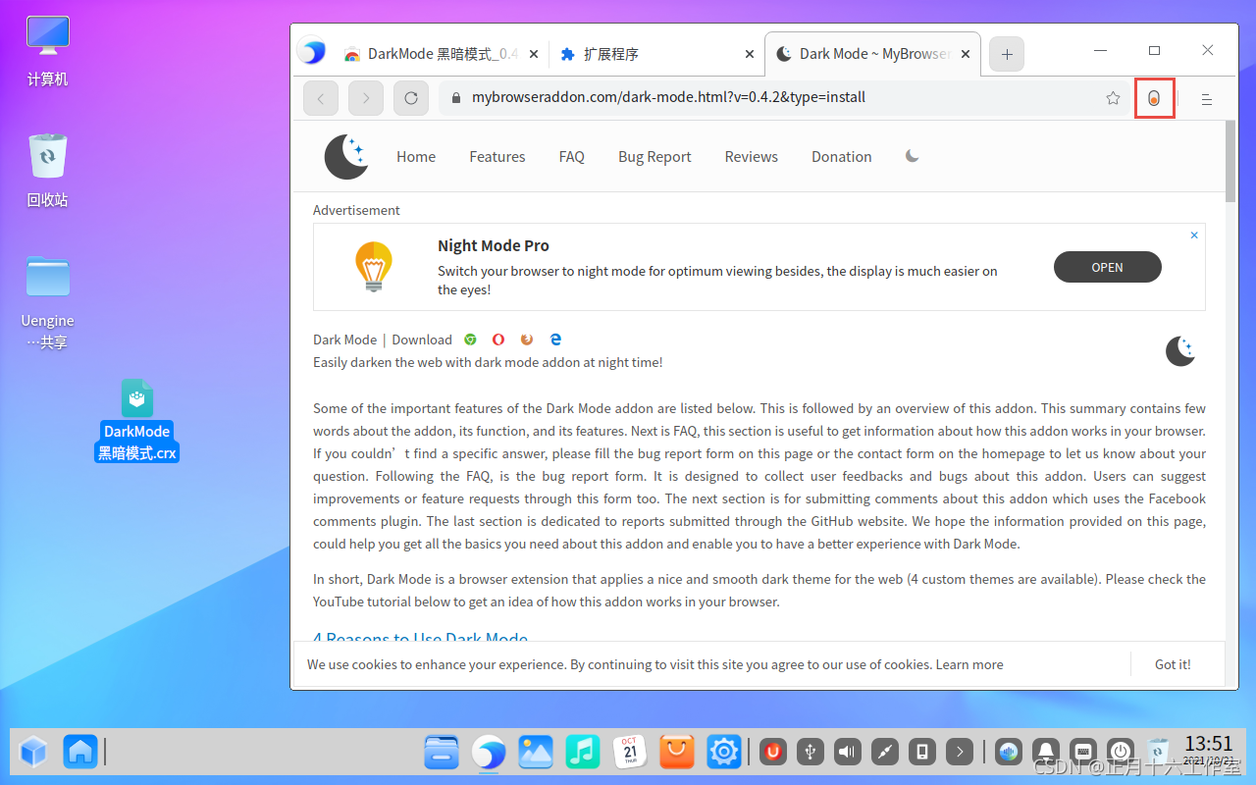The image size is (1256, 785).
Task: Click the red U tray icon
Action: (x=773, y=753)
